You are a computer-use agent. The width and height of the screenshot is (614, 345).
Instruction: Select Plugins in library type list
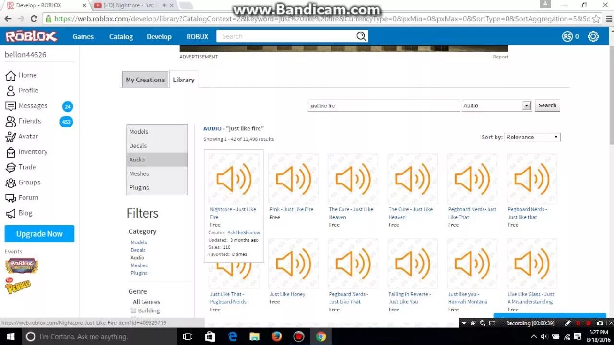click(x=157, y=187)
